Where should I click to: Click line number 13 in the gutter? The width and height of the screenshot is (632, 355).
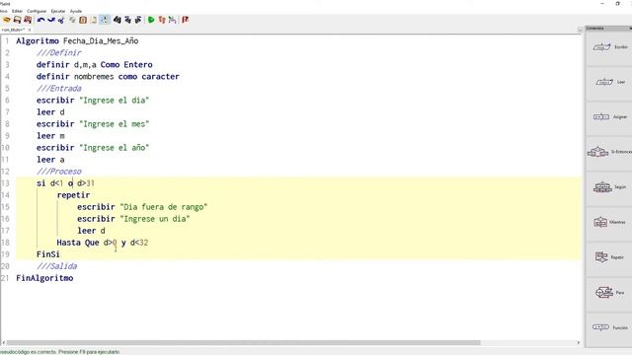point(5,183)
